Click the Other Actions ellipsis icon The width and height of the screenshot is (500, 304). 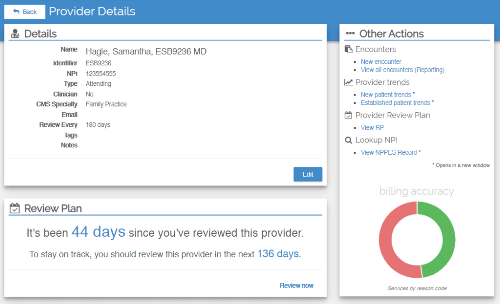pos(350,34)
